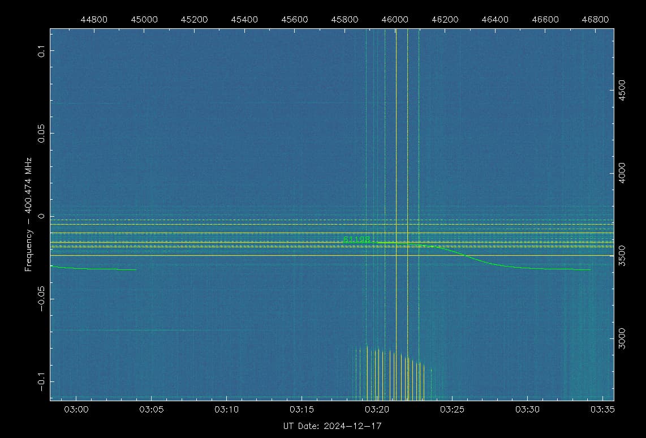Click the 45200 top axis label

(195, 20)
